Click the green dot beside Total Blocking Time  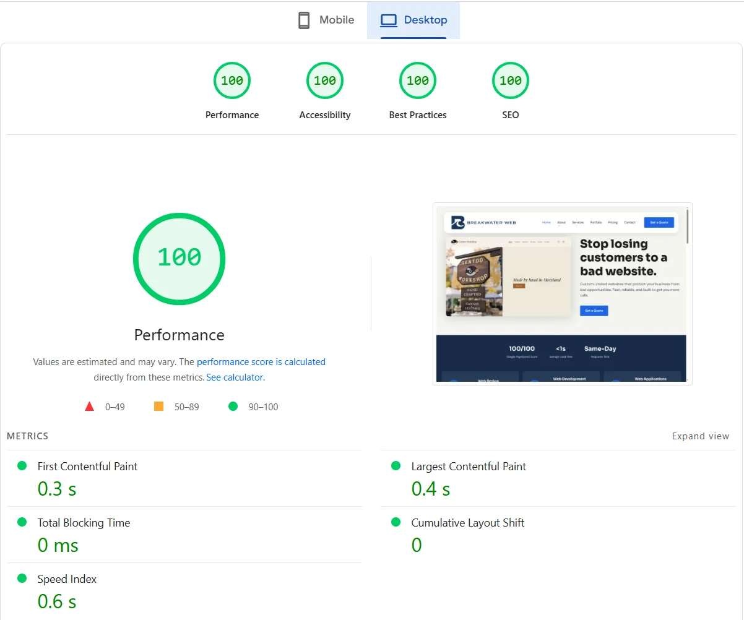point(22,522)
